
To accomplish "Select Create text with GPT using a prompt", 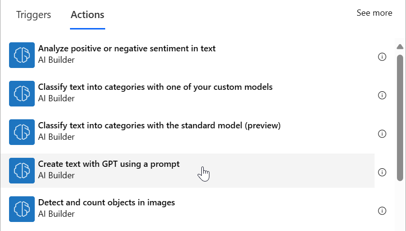I will click(109, 164).
